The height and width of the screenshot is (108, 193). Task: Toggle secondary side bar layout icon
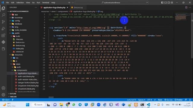[x=169, y=3]
